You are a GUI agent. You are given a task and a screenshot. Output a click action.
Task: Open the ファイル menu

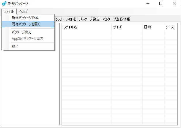point(9,12)
